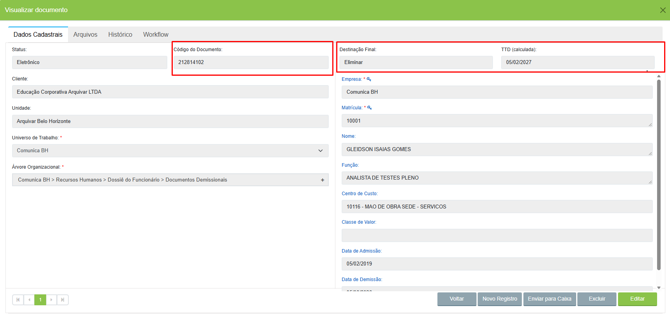This screenshot has height=317, width=670.
Task: Open the Workflow tab
Action: (x=156, y=34)
